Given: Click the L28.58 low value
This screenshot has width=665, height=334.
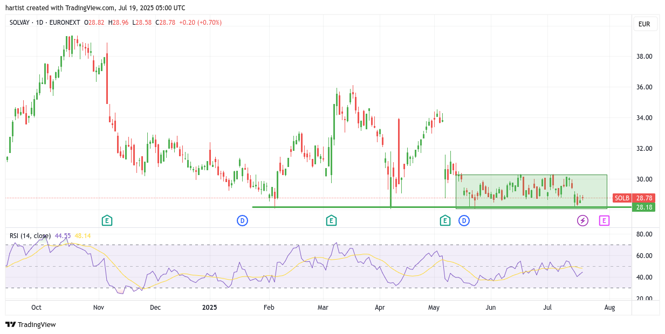Looking at the screenshot, I should 142,23.
